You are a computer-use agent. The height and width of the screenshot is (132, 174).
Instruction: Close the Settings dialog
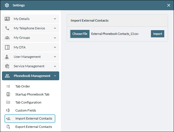pos(168,5)
